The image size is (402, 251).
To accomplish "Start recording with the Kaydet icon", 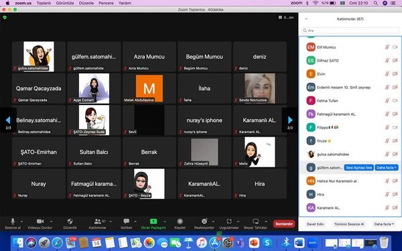I will click(x=180, y=222).
